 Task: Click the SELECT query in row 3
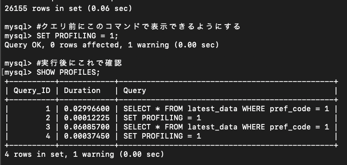point(226,127)
